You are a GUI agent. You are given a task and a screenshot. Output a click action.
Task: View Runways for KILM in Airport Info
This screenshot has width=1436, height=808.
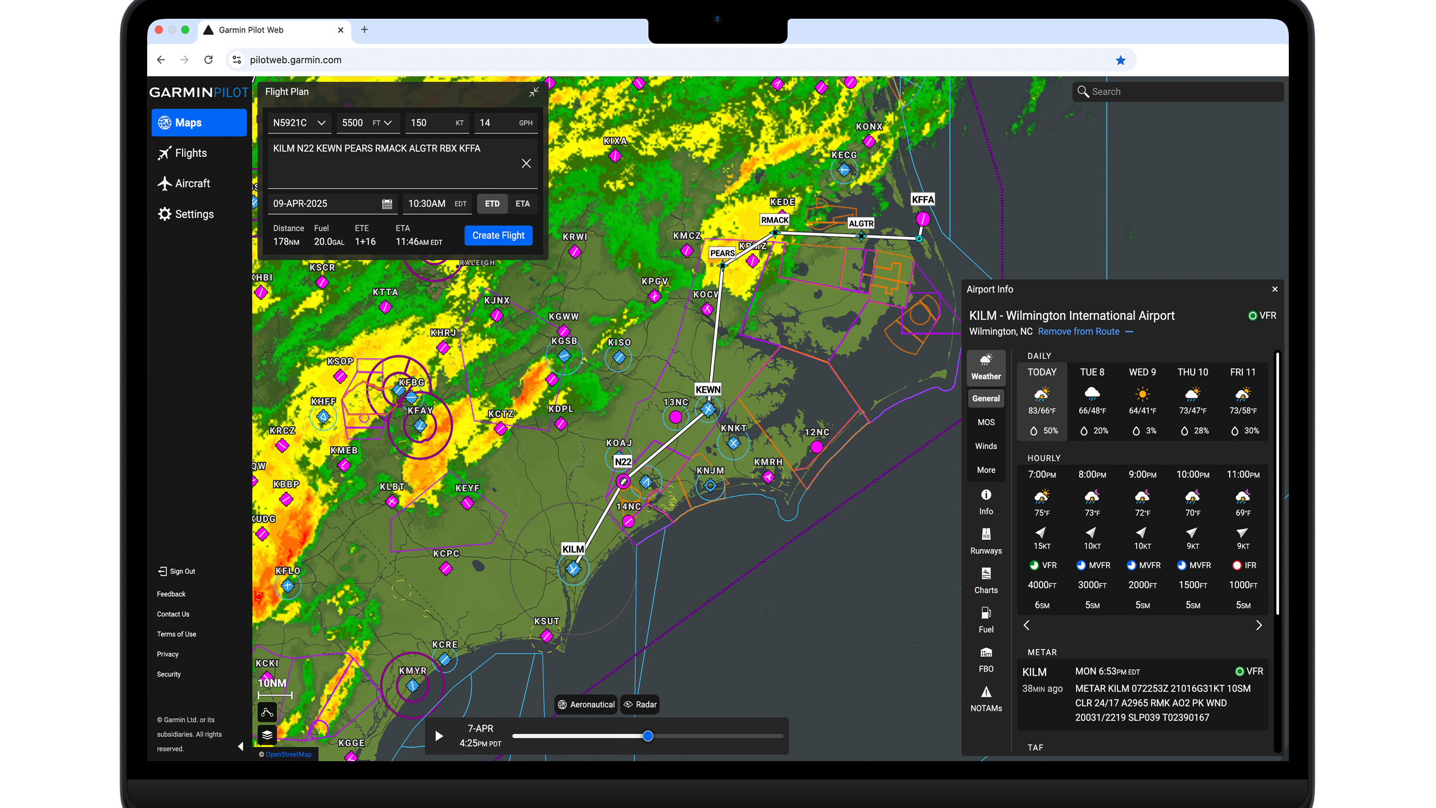[x=986, y=542]
